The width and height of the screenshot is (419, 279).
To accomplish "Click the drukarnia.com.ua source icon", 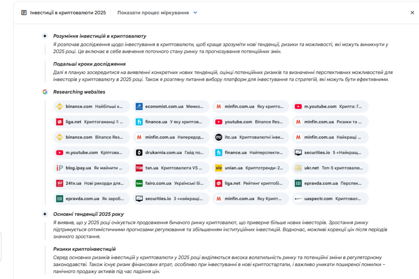I will (139, 153).
